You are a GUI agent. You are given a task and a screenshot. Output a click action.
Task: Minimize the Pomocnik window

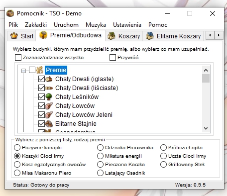click(x=167, y=13)
